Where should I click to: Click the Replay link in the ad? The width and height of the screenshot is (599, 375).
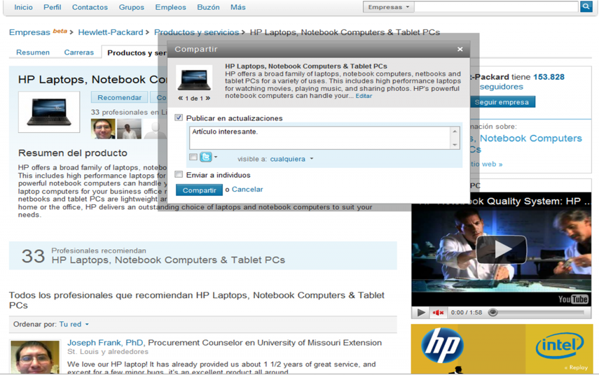[x=576, y=367]
